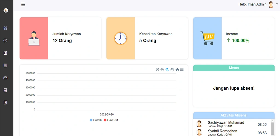Open the calculator icon in sidebar

point(5,90)
